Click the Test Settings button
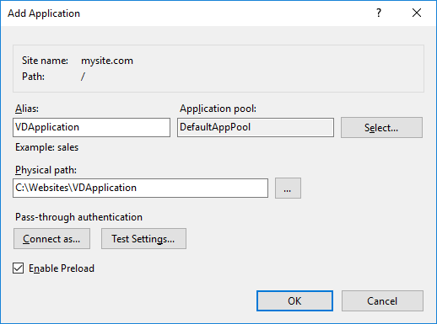Viewport: 437px width, 324px height. tap(143, 239)
